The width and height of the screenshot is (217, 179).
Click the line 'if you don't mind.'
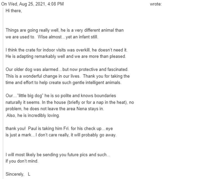click(x=22, y=161)
